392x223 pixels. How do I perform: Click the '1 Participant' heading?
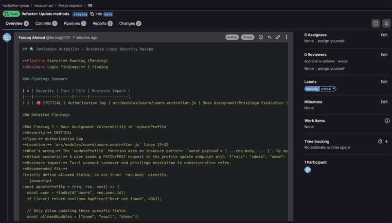click(316, 162)
